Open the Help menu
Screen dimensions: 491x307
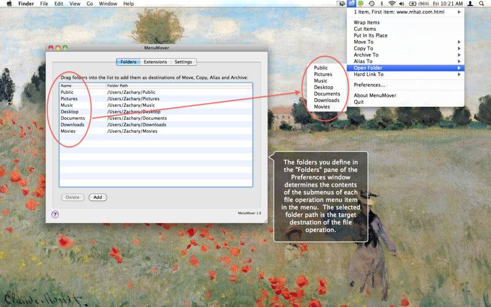click(129, 4)
